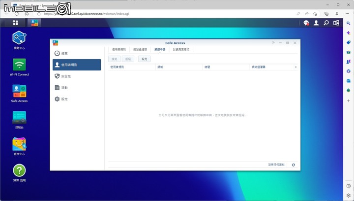Viewport: 354px width, 201px height.
Task: Open Edge sidebar tree icon
Action: click(x=349, y=91)
